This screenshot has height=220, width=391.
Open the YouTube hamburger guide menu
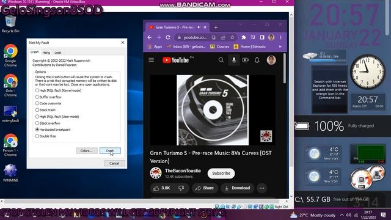click(152, 60)
